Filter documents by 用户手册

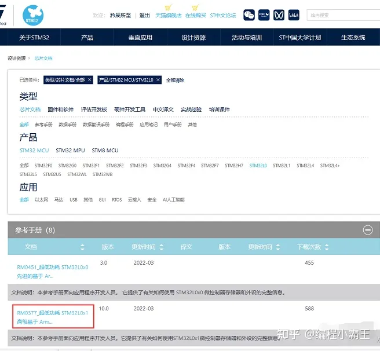(173, 125)
